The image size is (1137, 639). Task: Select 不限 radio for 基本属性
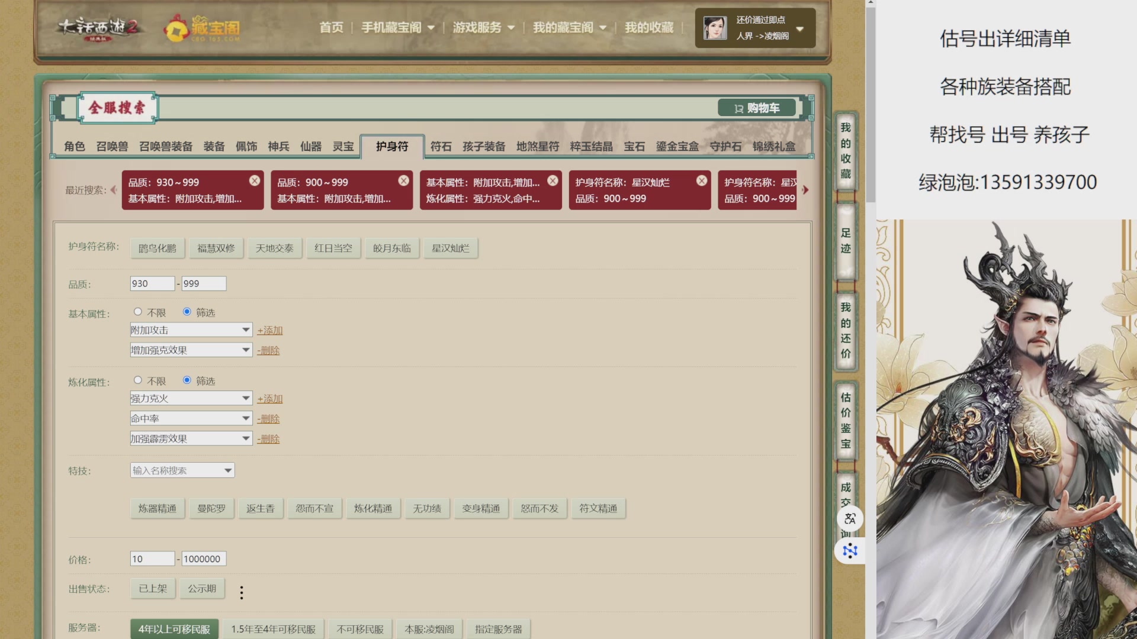(x=138, y=312)
